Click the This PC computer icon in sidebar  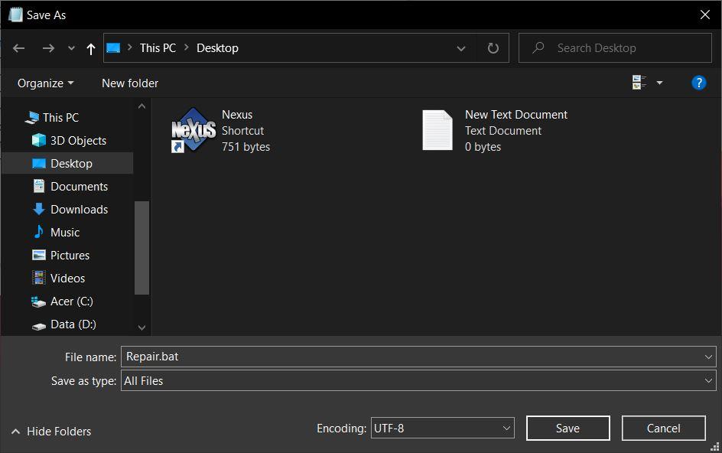click(31, 118)
